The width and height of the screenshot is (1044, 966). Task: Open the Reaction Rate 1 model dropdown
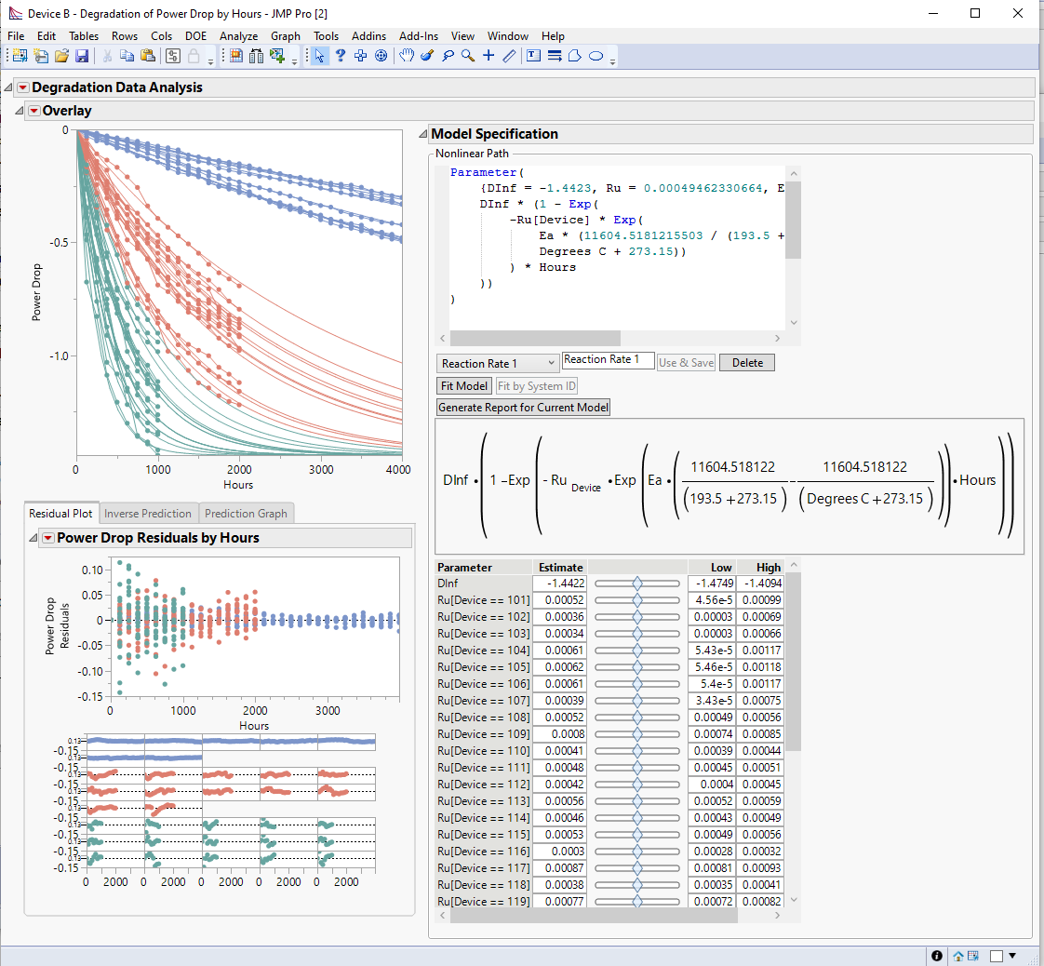[x=498, y=363]
